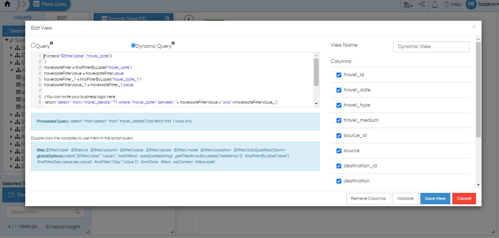
Task: Switch to the CREATE tab
Action: point(23,18)
